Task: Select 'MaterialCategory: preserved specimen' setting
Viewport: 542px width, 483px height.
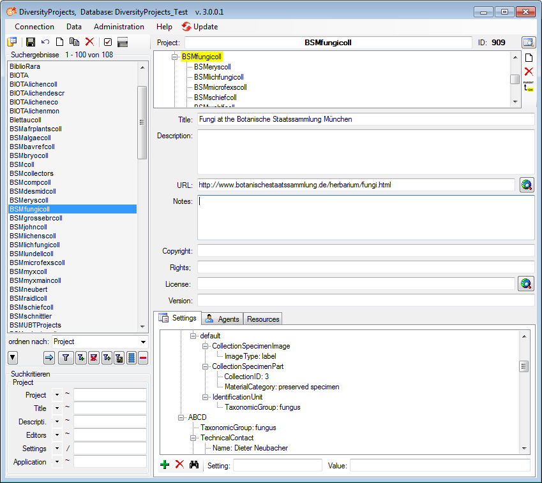Action: [282, 387]
